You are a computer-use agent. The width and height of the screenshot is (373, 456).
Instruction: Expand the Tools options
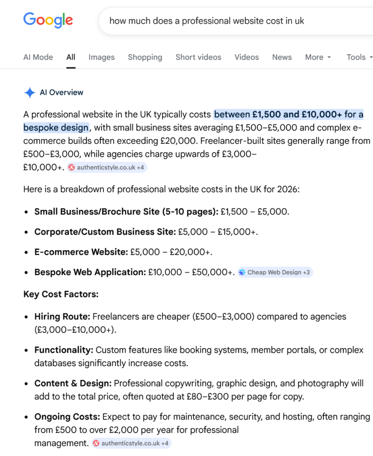358,57
